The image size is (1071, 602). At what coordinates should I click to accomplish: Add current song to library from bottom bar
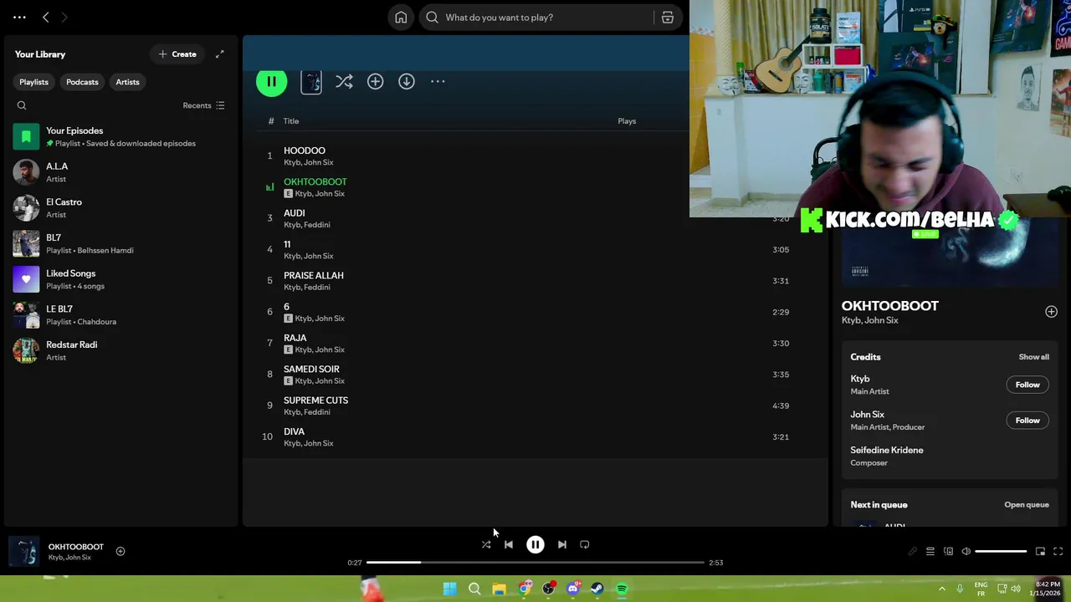pos(120,551)
